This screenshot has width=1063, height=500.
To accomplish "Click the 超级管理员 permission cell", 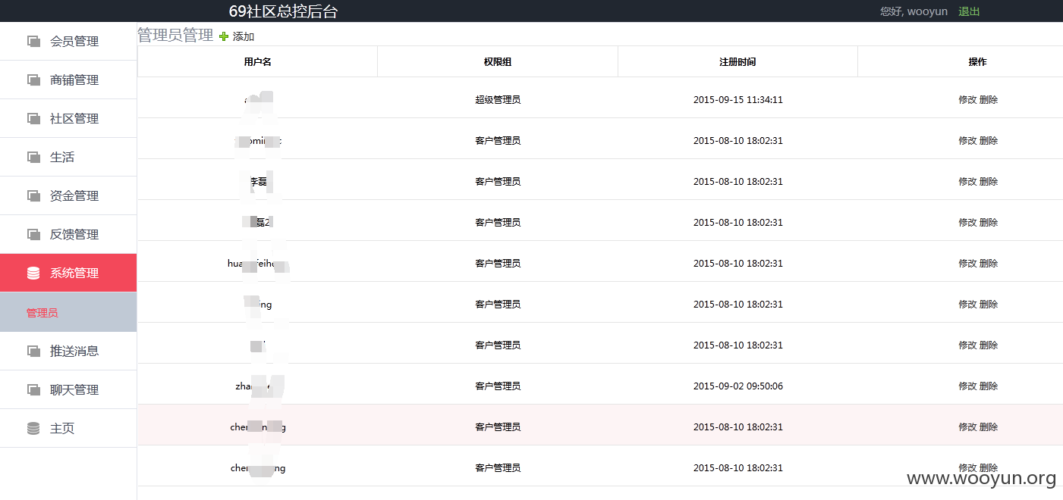I will point(498,100).
